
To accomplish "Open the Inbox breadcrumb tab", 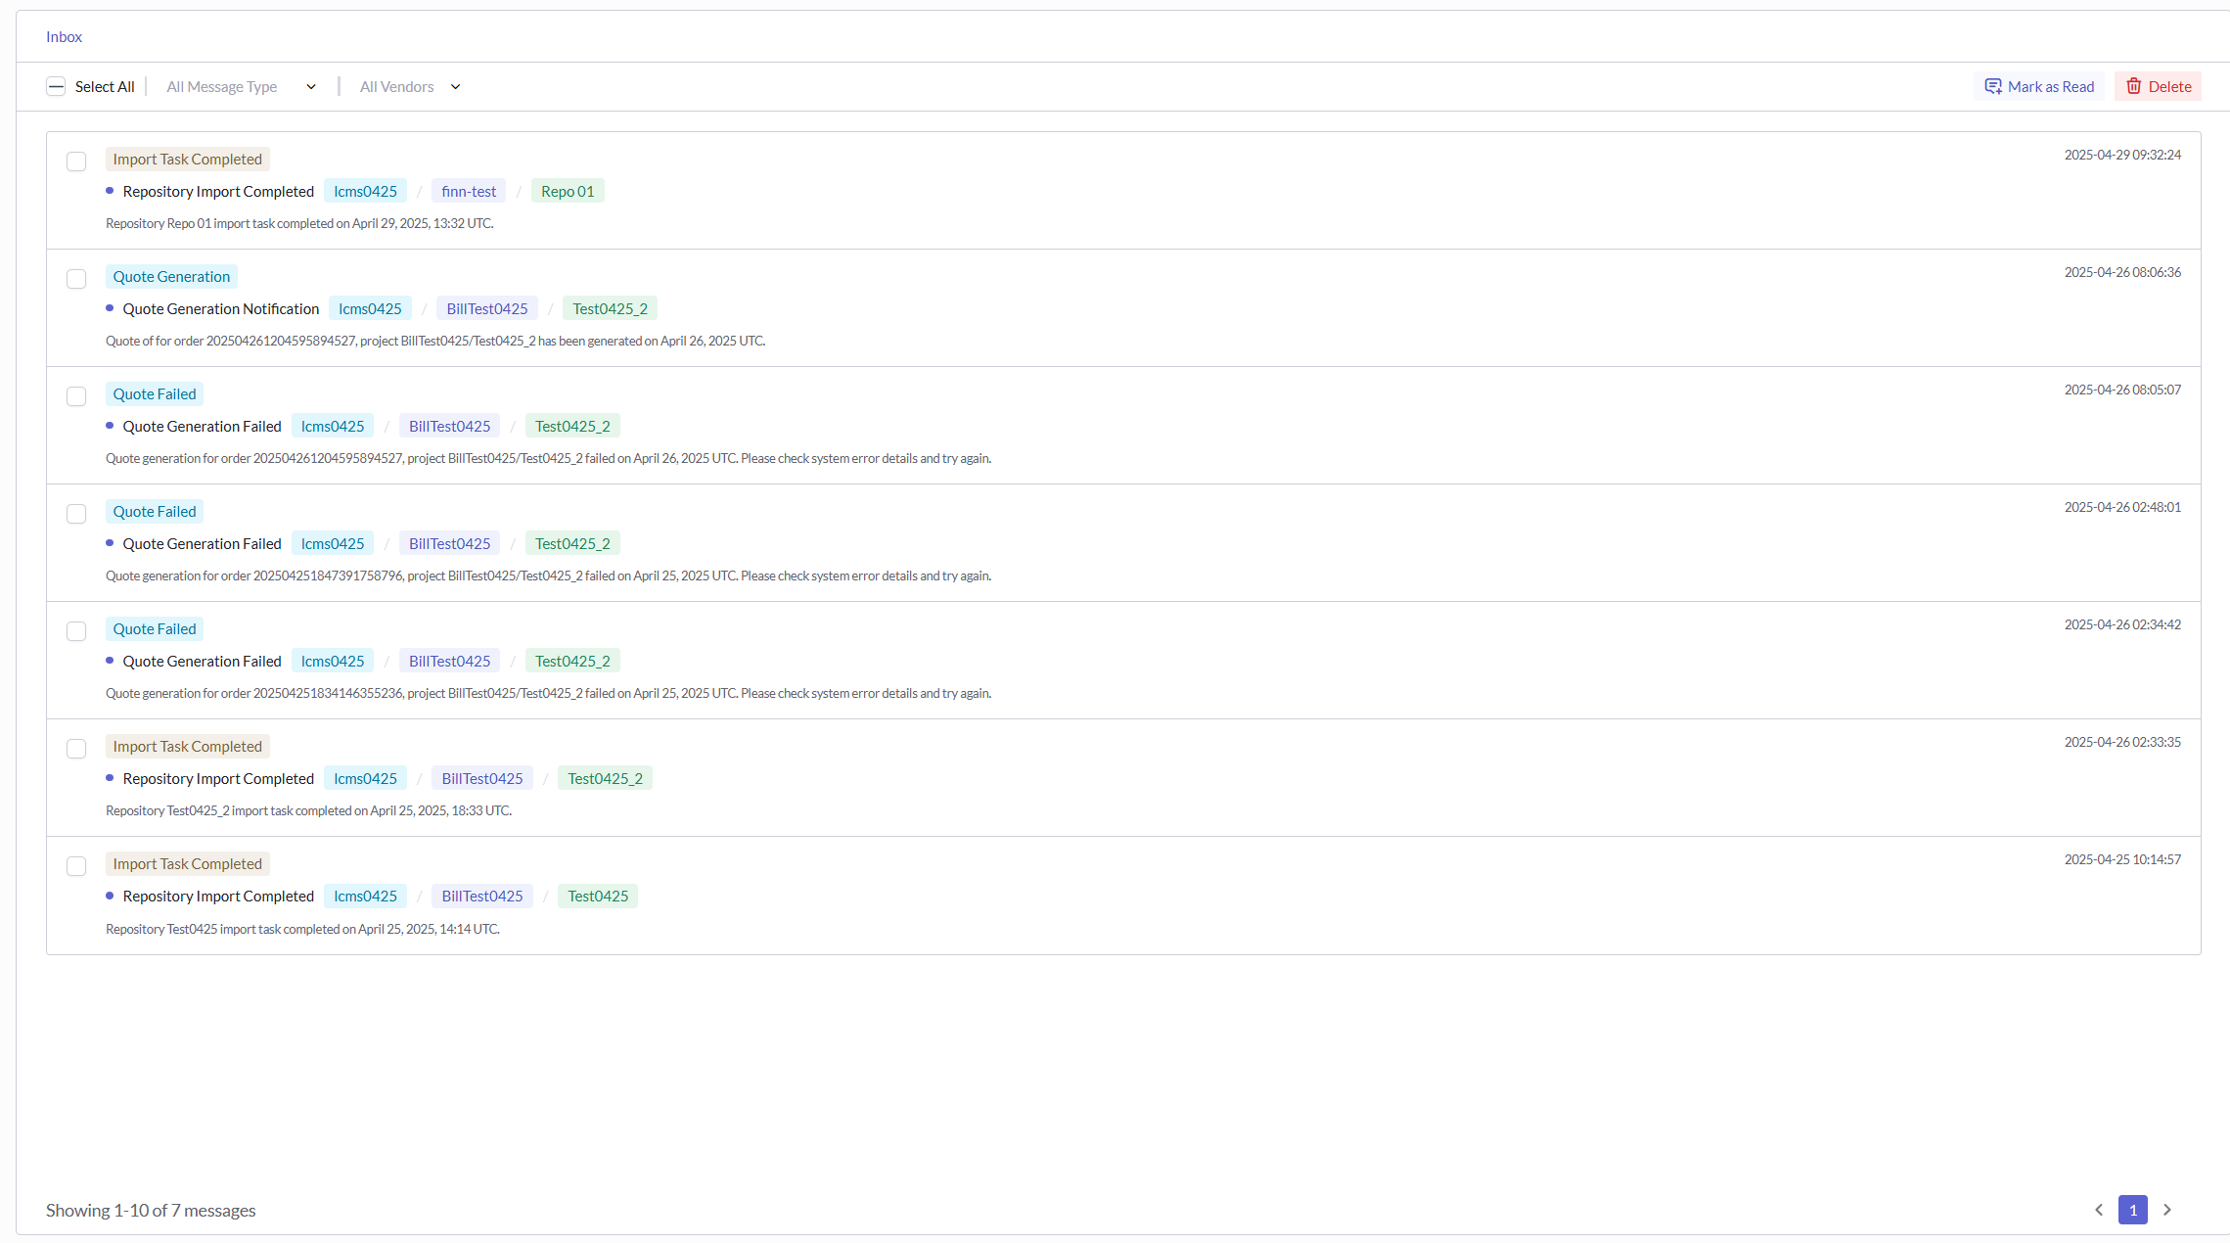I will (x=64, y=36).
